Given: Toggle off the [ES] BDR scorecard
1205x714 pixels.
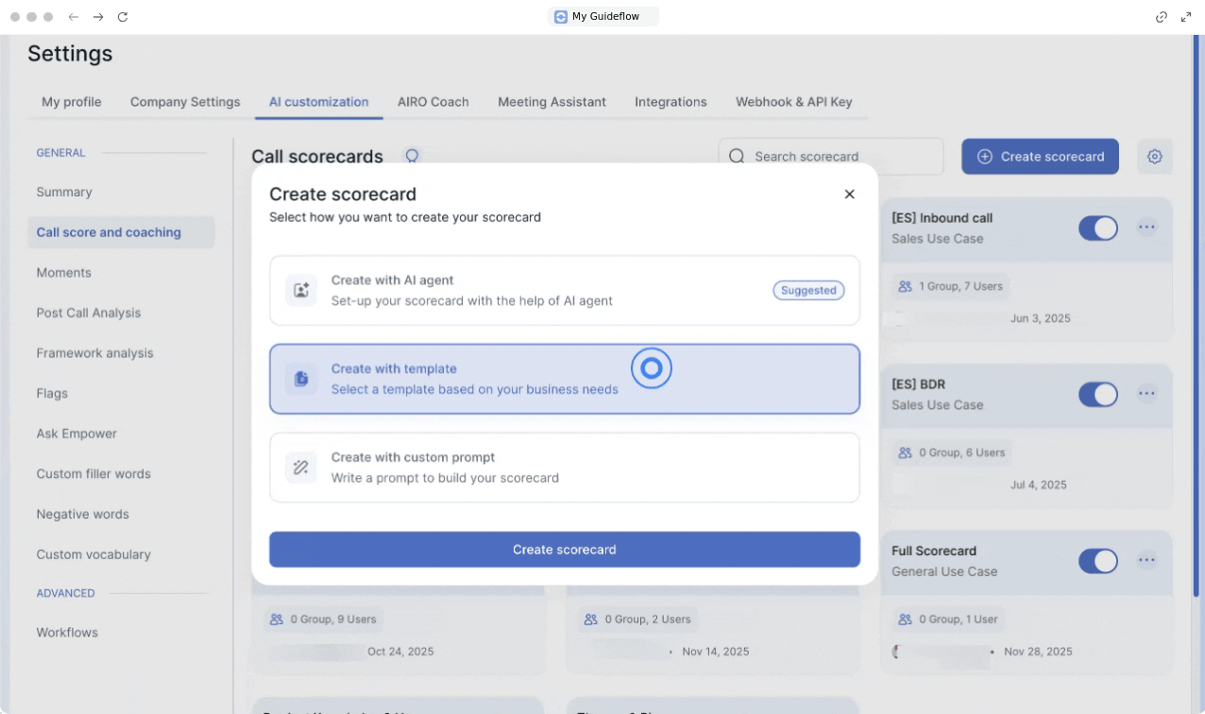Looking at the screenshot, I should [1097, 394].
